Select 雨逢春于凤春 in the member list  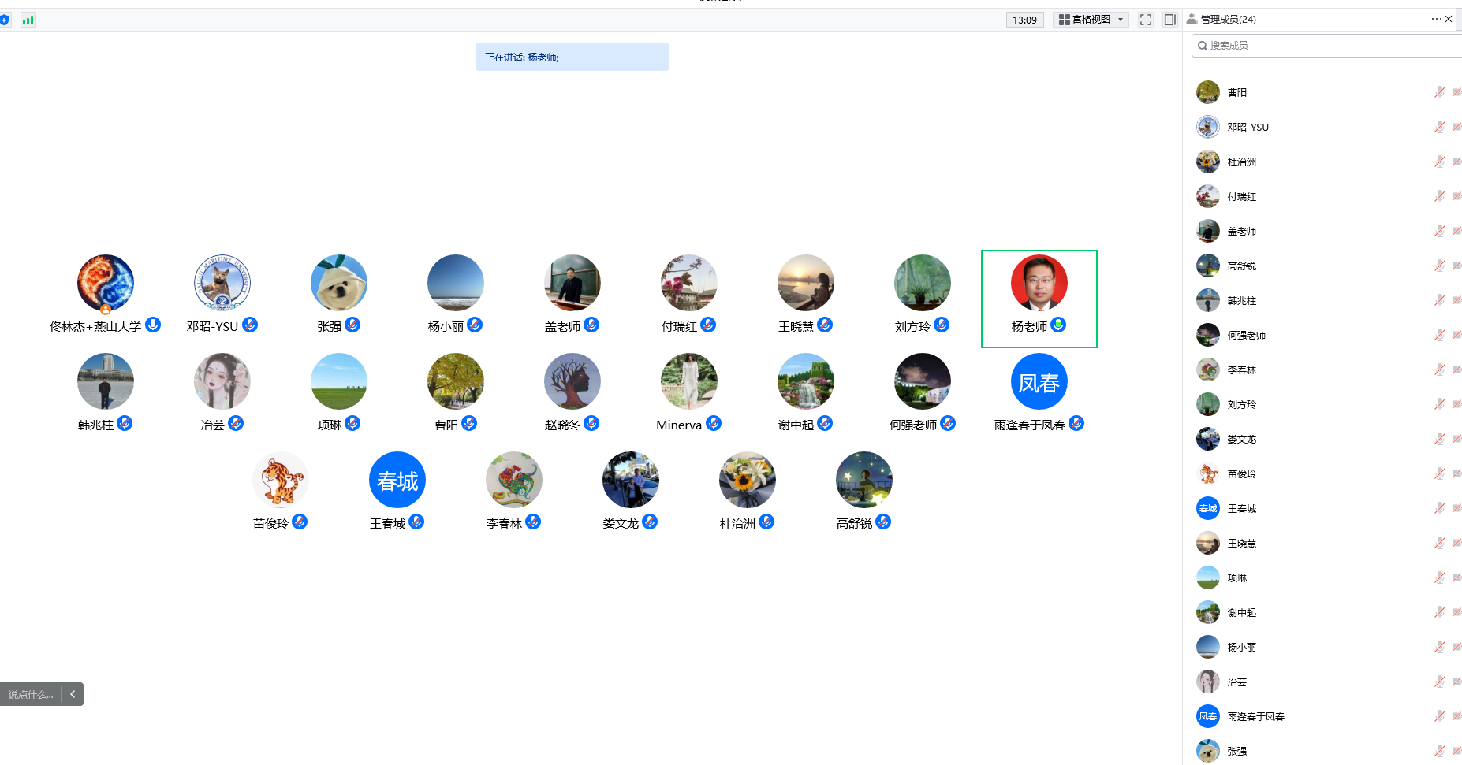point(1255,716)
